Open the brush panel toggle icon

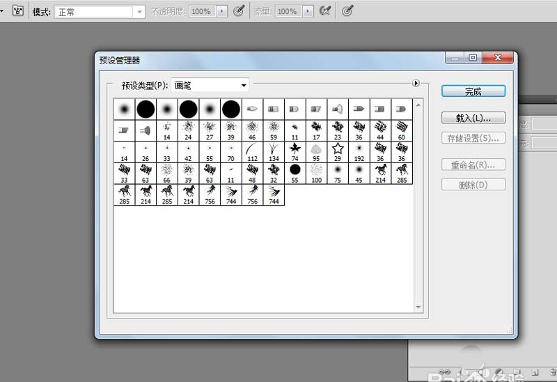point(18,11)
